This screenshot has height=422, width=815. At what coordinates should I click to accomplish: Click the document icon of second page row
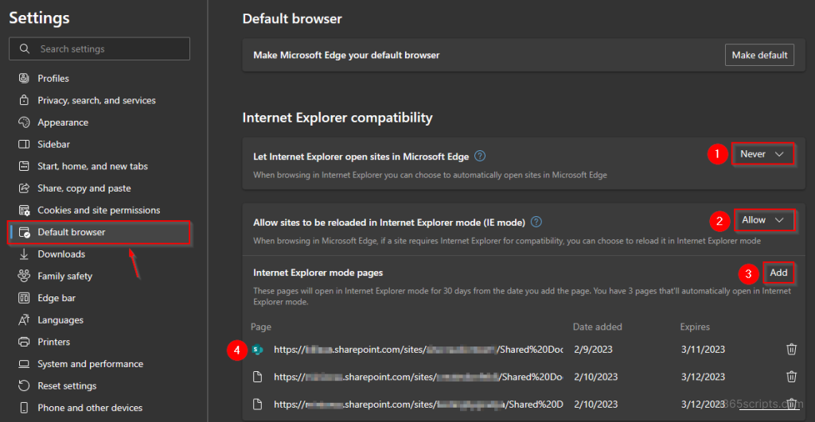(257, 377)
